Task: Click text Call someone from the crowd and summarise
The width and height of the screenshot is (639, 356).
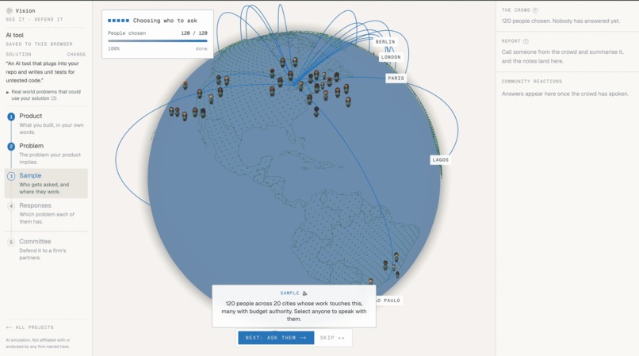Action: point(562,56)
